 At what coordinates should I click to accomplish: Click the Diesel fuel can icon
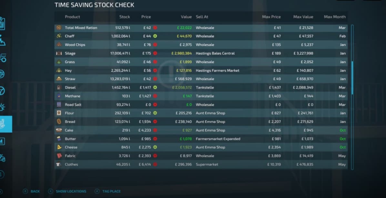(x=59, y=88)
